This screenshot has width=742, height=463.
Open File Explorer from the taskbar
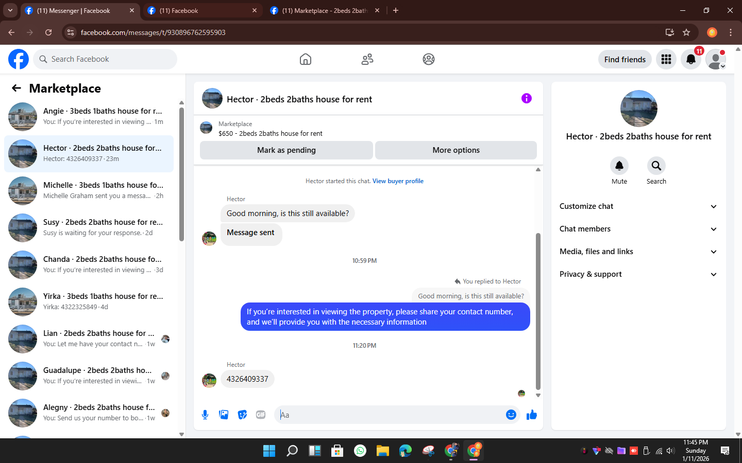tap(382, 451)
